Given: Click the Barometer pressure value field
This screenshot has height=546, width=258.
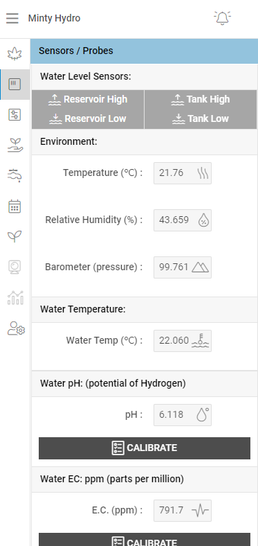Looking at the screenshot, I should coord(183,267).
